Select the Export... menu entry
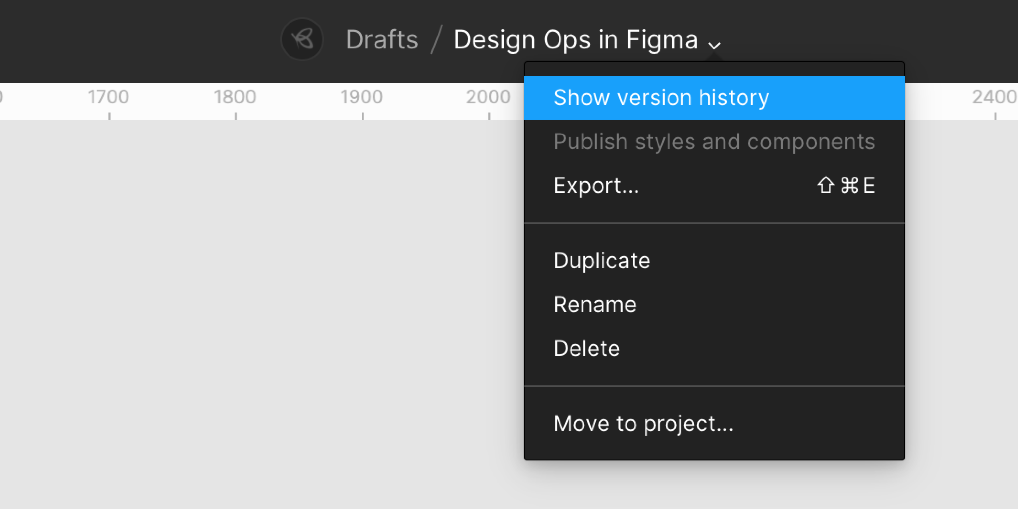Image resolution: width=1018 pixels, height=509 pixels. 596,185
